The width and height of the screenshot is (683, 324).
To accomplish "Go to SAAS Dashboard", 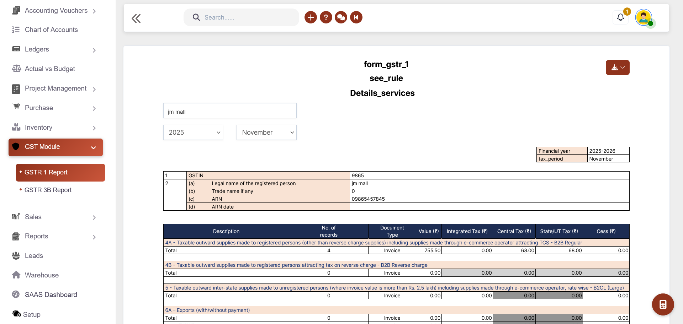I will pos(51,295).
